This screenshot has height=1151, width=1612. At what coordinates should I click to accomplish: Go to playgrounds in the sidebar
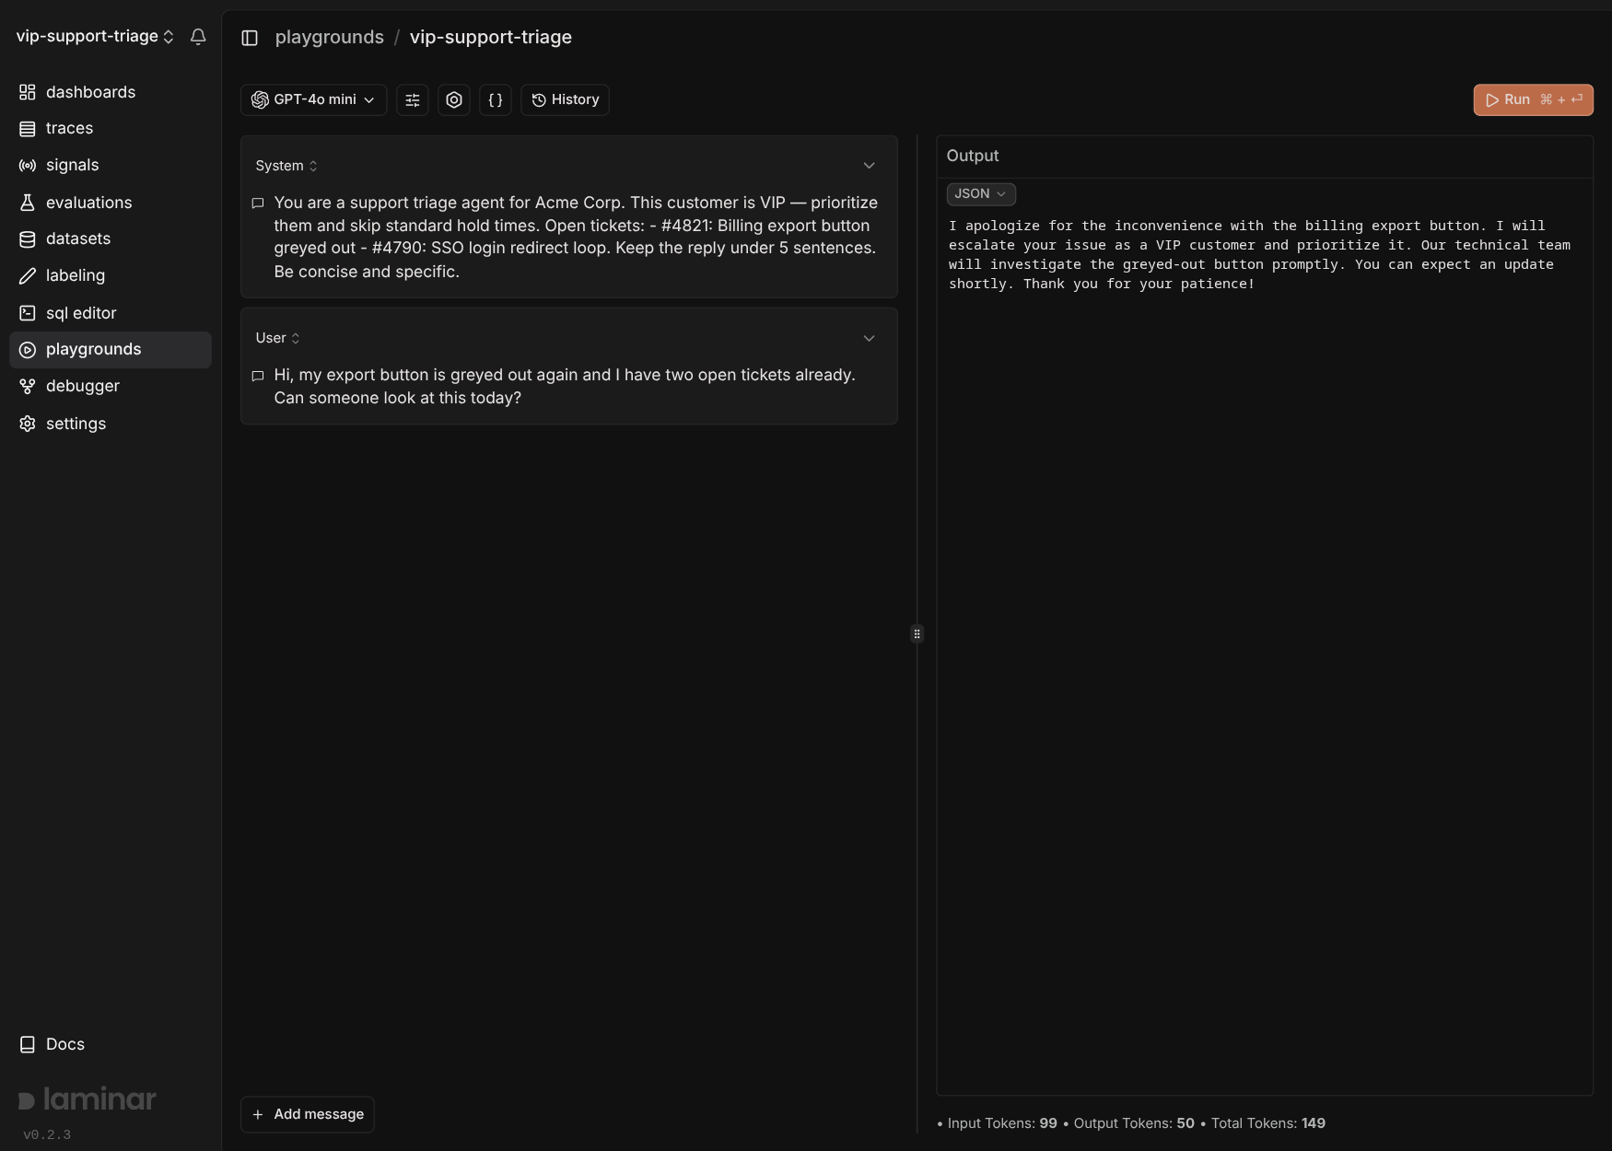pyautogui.click(x=111, y=350)
